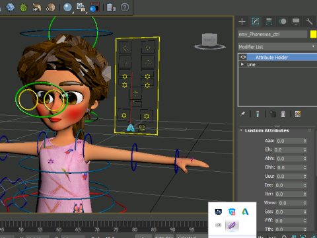The height and width of the screenshot is (238, 317).
Task: Click the blue A text icon in control panel
Action: (130, 128)
